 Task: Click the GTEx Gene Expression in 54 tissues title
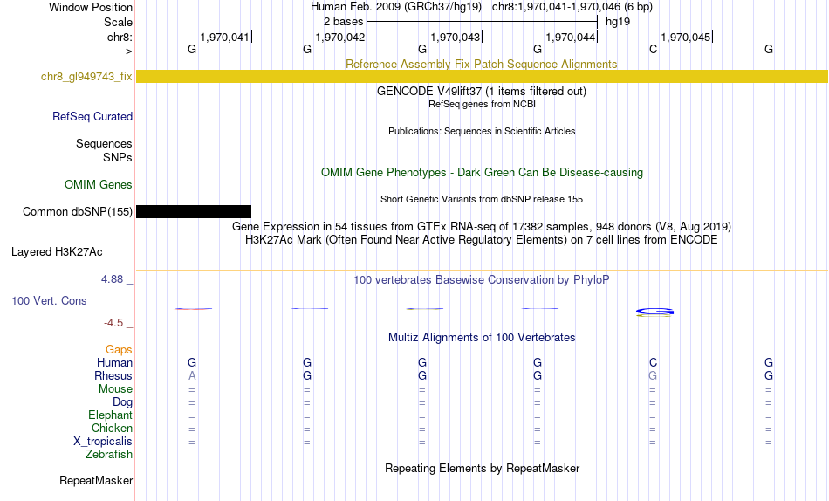click(x=482, y=226)
